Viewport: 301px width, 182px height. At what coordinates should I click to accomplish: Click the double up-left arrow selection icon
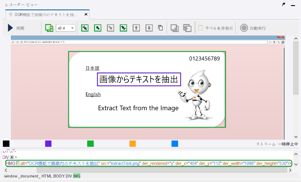click(x=85, y=28)
